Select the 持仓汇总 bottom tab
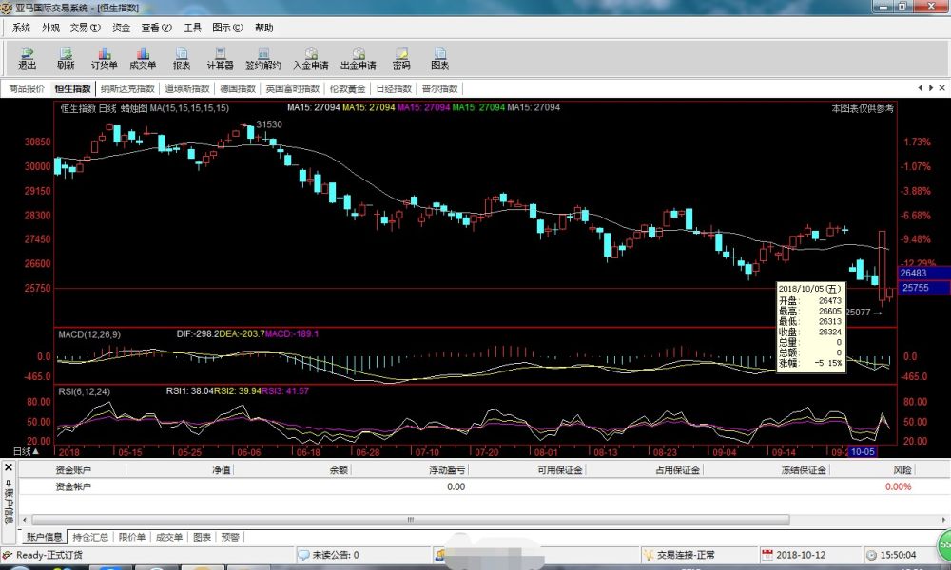The width and height of the screenshot is (951, 570). click(x=90, y=537)
